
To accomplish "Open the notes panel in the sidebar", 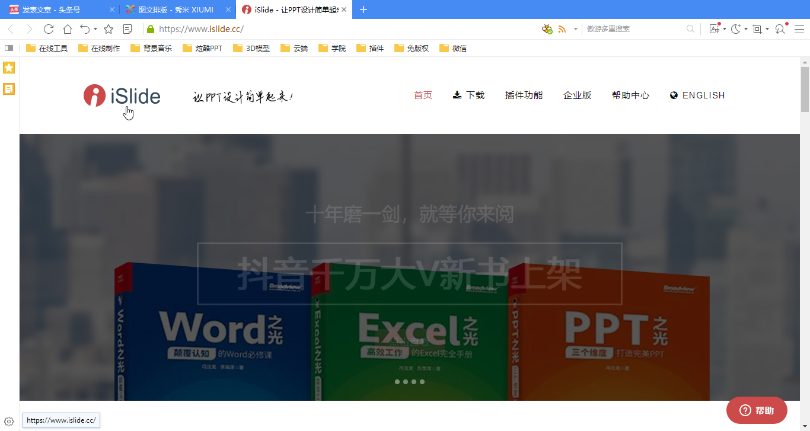I will tap(9, 89).
